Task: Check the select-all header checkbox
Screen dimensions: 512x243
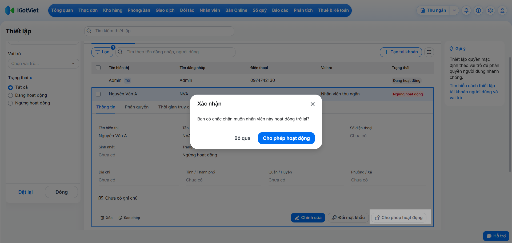Action: pos(98,68)
